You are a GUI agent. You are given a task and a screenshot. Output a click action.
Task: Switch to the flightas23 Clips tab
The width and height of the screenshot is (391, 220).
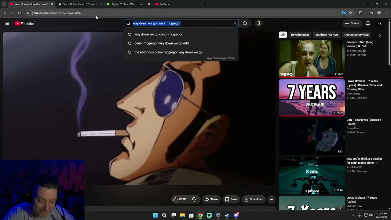(x=128, y=4)
